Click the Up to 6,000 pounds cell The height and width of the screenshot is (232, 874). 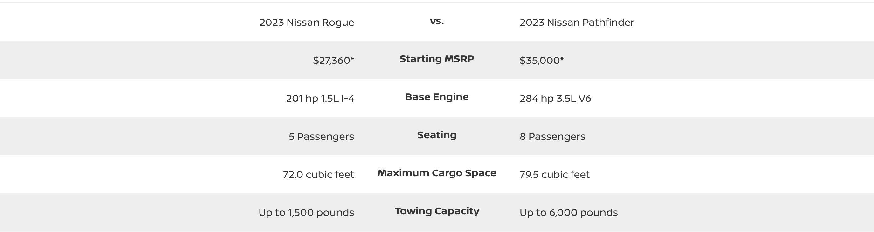coord(568,213)
